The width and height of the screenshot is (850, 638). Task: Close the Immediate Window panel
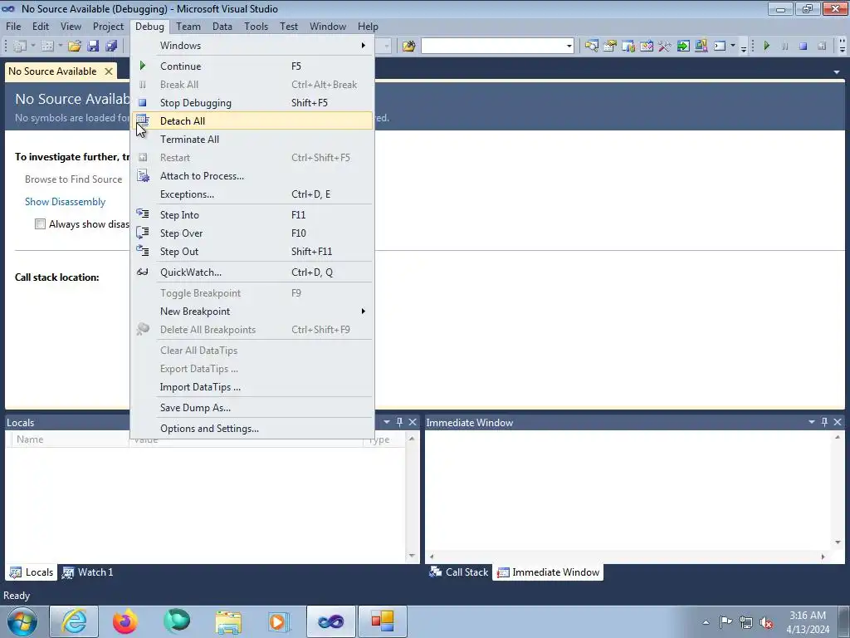[838, 422]
